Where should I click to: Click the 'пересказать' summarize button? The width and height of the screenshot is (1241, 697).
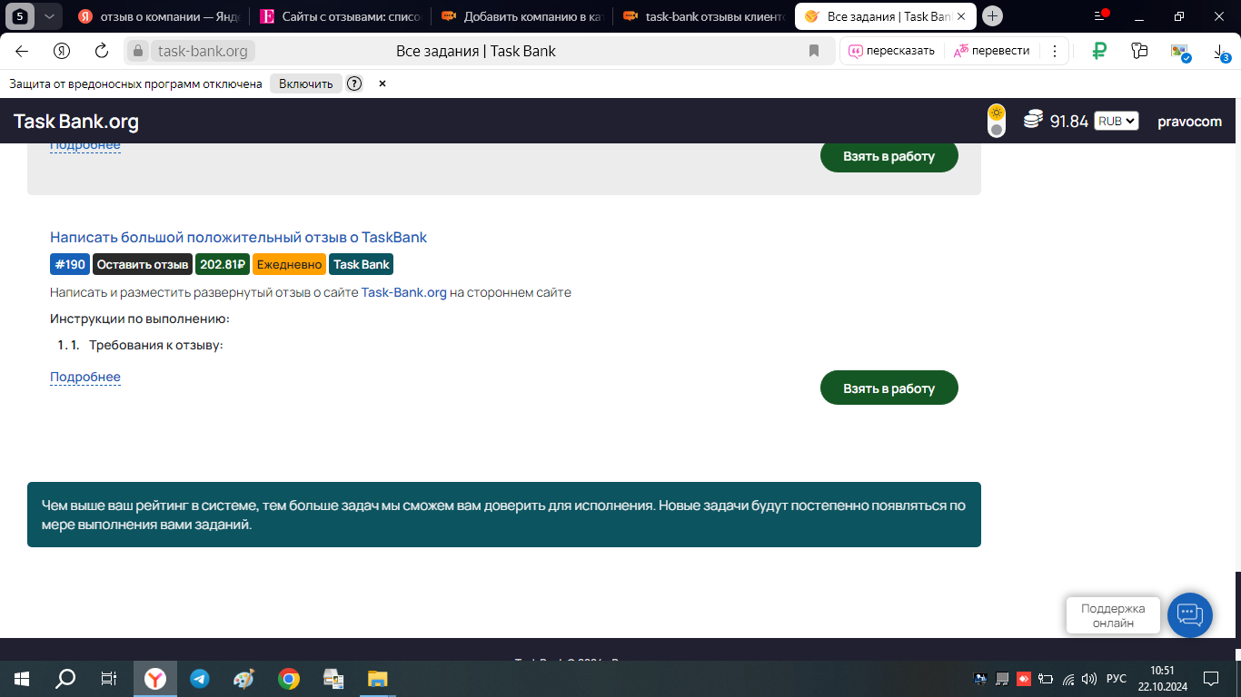(891, 51)
